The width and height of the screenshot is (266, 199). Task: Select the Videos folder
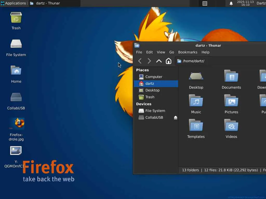[x=231, y=129]
